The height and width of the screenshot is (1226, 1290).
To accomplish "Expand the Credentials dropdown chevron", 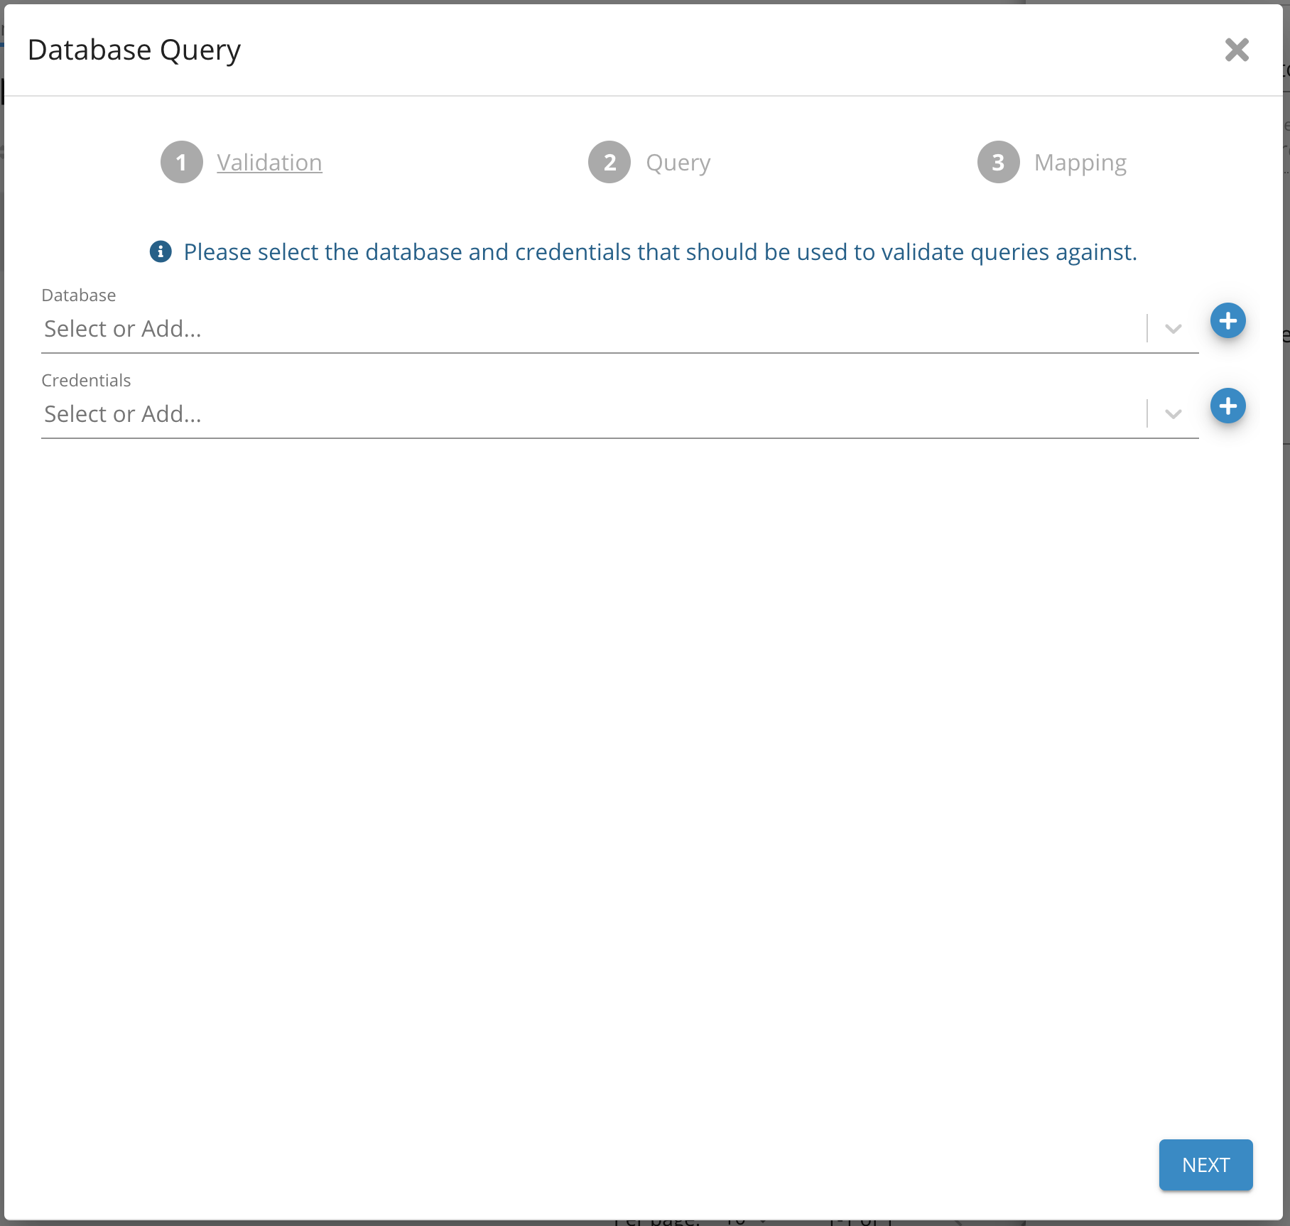I will [1173, 414].
